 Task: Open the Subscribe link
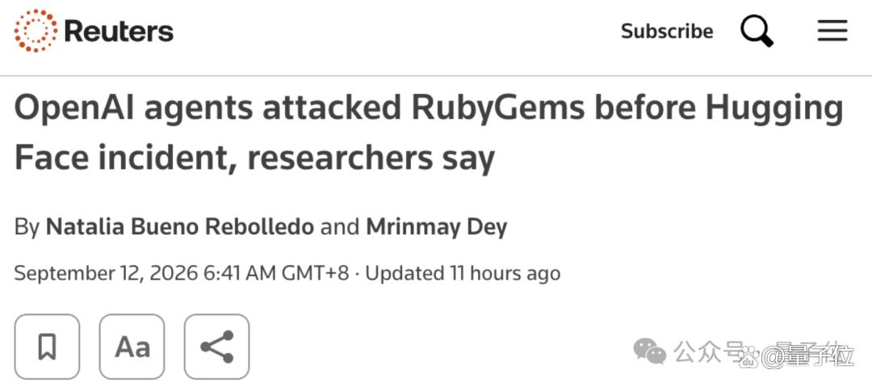tap(667, 32)
